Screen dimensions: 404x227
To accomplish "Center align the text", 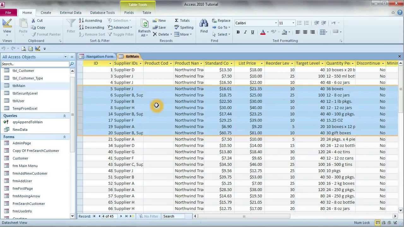I will pos(305,32).
